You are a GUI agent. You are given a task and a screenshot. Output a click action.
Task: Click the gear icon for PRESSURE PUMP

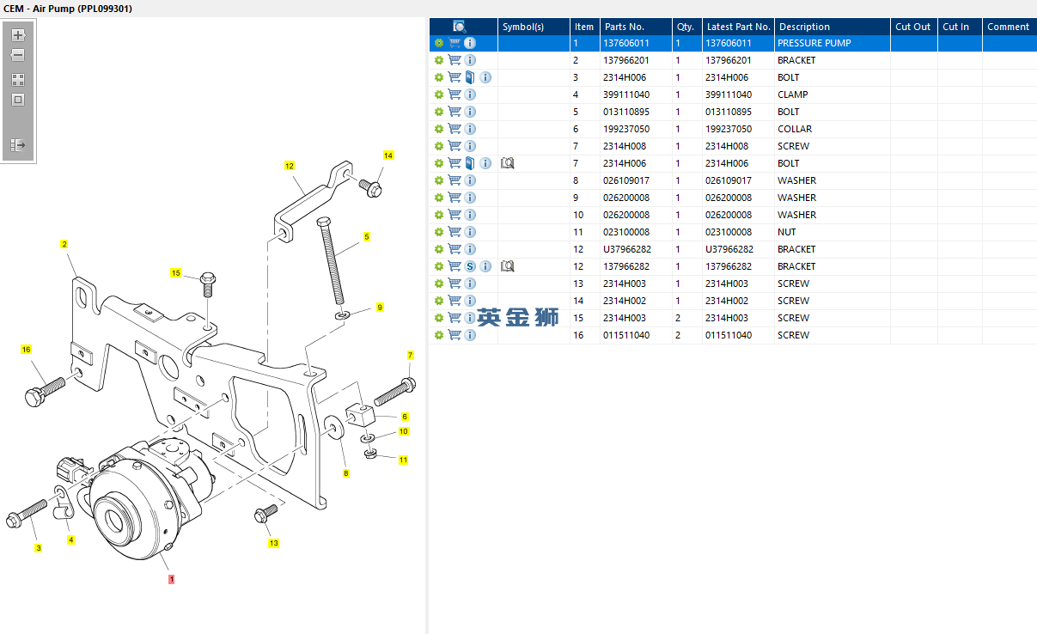[x=439, y=43]
